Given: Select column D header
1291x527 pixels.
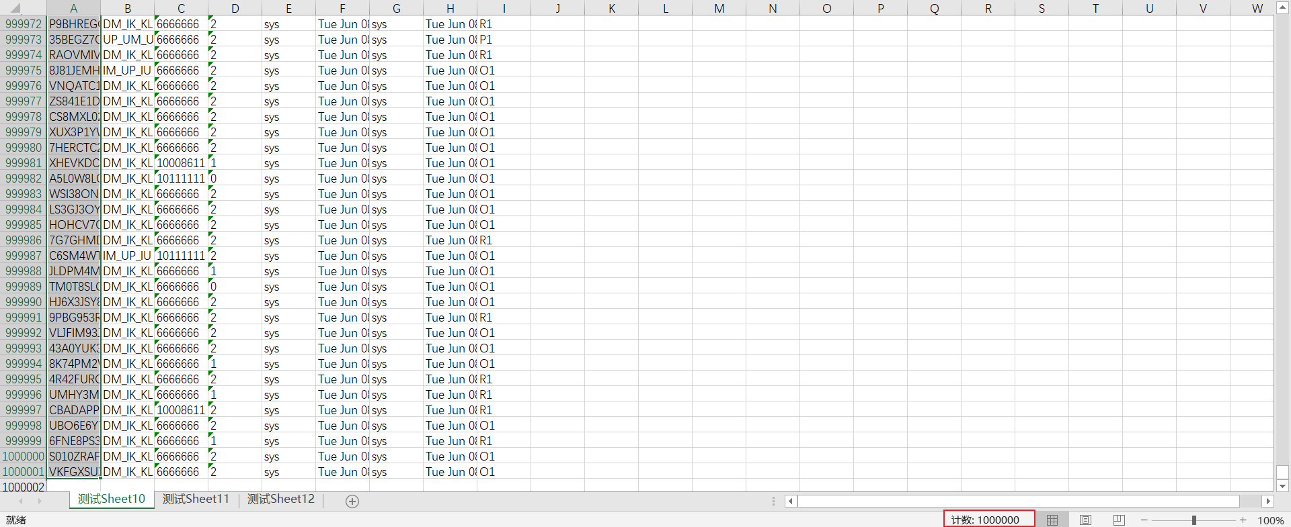Looking at the screenshot, I should [x=235, y=8].
